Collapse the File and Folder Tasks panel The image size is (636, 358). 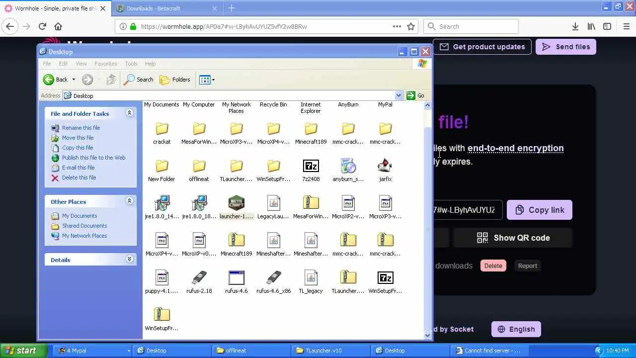[x=129, y=113]
